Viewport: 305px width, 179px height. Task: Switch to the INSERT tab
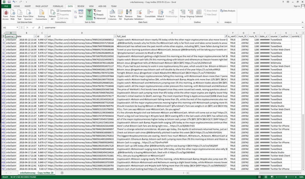click(27, 6)
